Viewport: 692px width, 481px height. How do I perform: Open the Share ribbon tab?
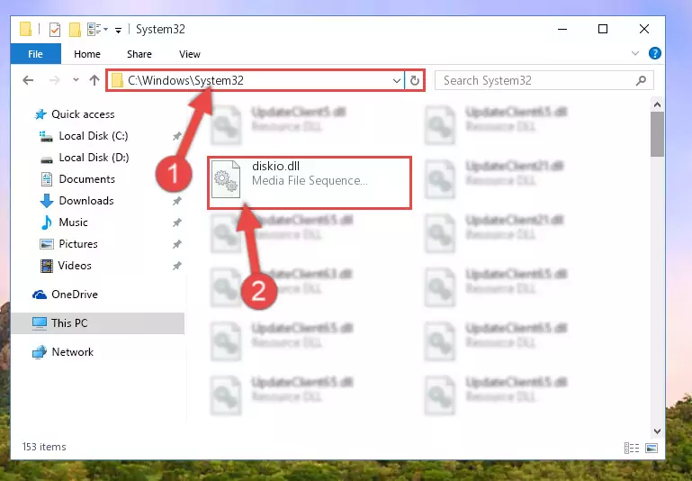(139, 54)
